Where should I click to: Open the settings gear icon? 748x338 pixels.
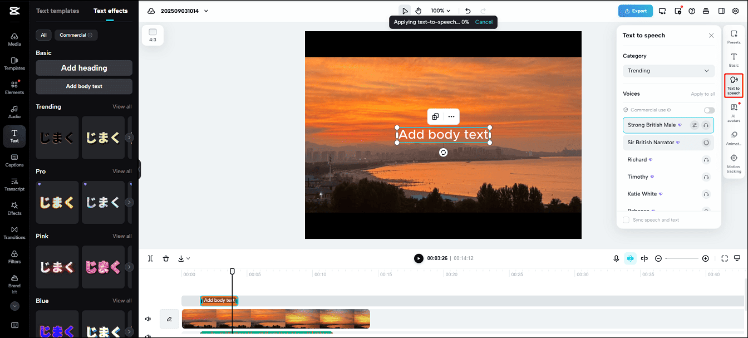[x=735, y=11]
